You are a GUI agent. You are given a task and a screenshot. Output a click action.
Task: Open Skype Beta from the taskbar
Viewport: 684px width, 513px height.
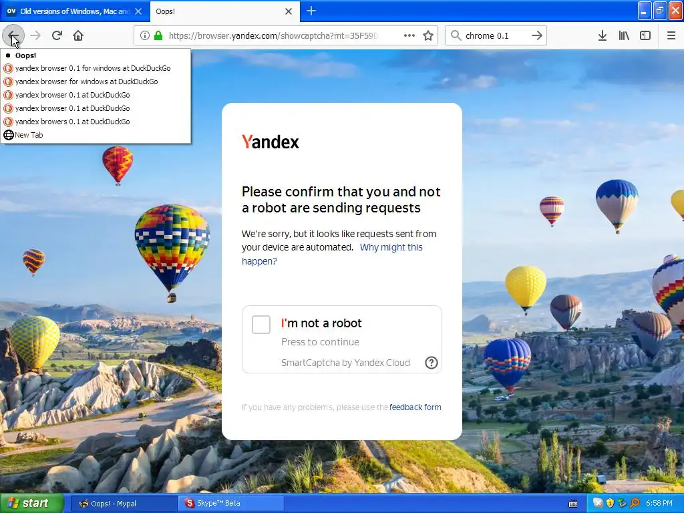coord(230,504)
